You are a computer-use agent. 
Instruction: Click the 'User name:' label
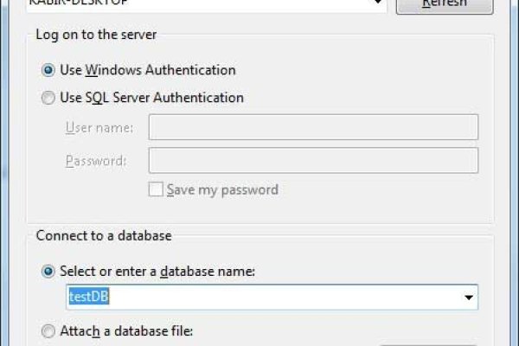[x=99, y=129]
